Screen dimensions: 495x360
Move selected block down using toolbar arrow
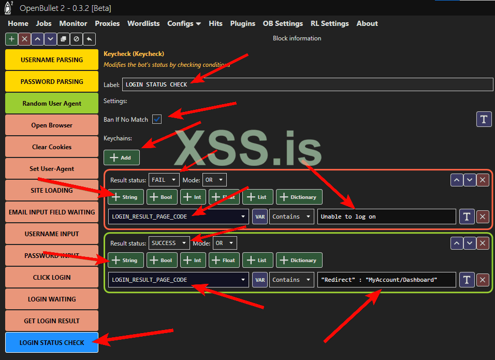51,39
